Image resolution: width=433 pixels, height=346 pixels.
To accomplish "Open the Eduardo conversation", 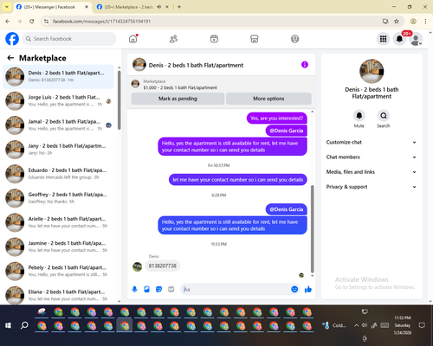I will point(58,174).
